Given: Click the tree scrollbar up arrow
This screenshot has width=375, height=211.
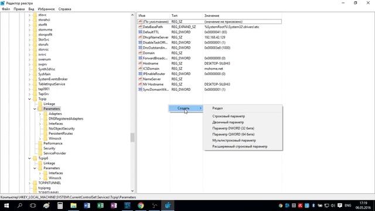Looking at the screenshot, I should (132, 15).
